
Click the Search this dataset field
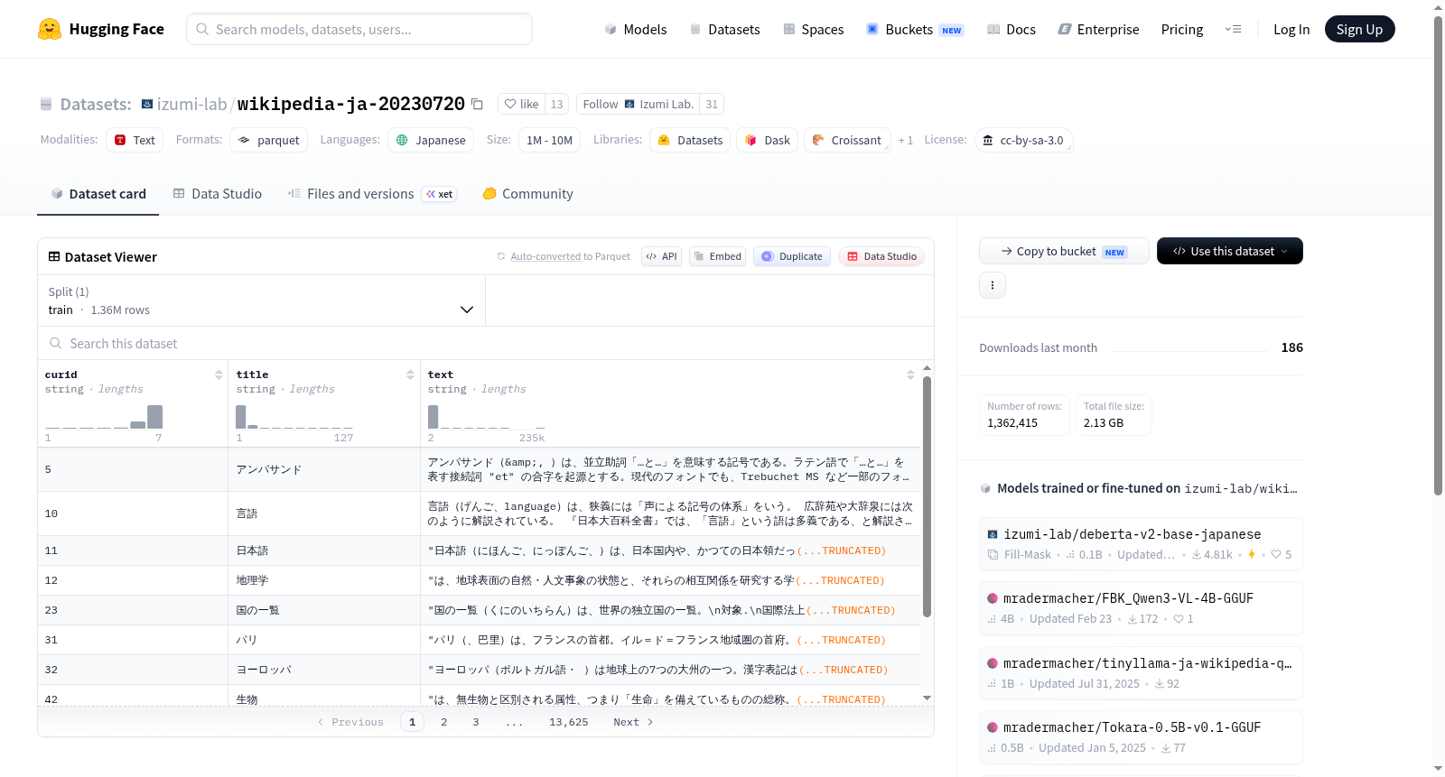(486, 343)
